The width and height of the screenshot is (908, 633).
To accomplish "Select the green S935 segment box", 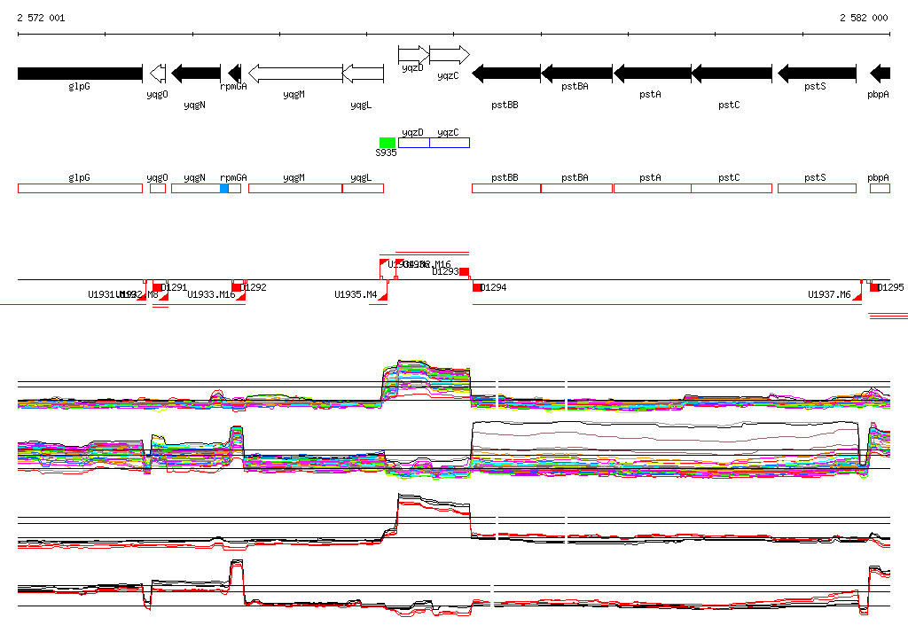I will coord(387,143).
